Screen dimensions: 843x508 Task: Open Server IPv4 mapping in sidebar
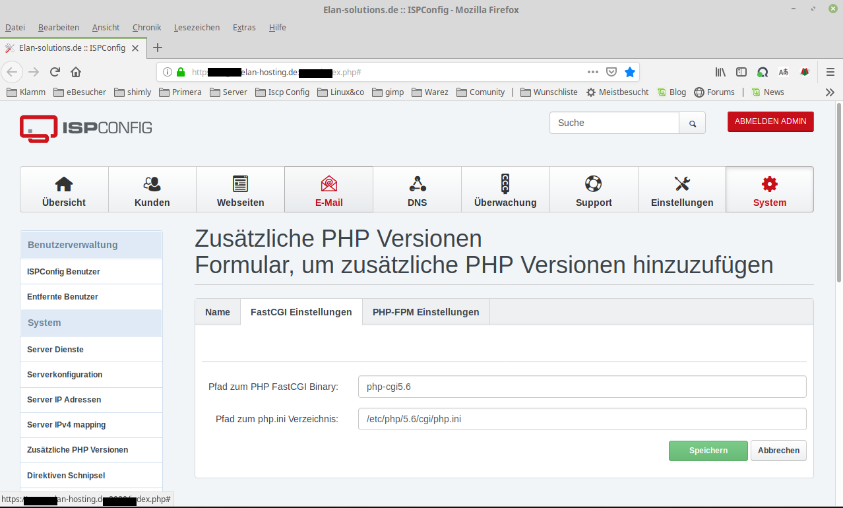pos(91,425)
